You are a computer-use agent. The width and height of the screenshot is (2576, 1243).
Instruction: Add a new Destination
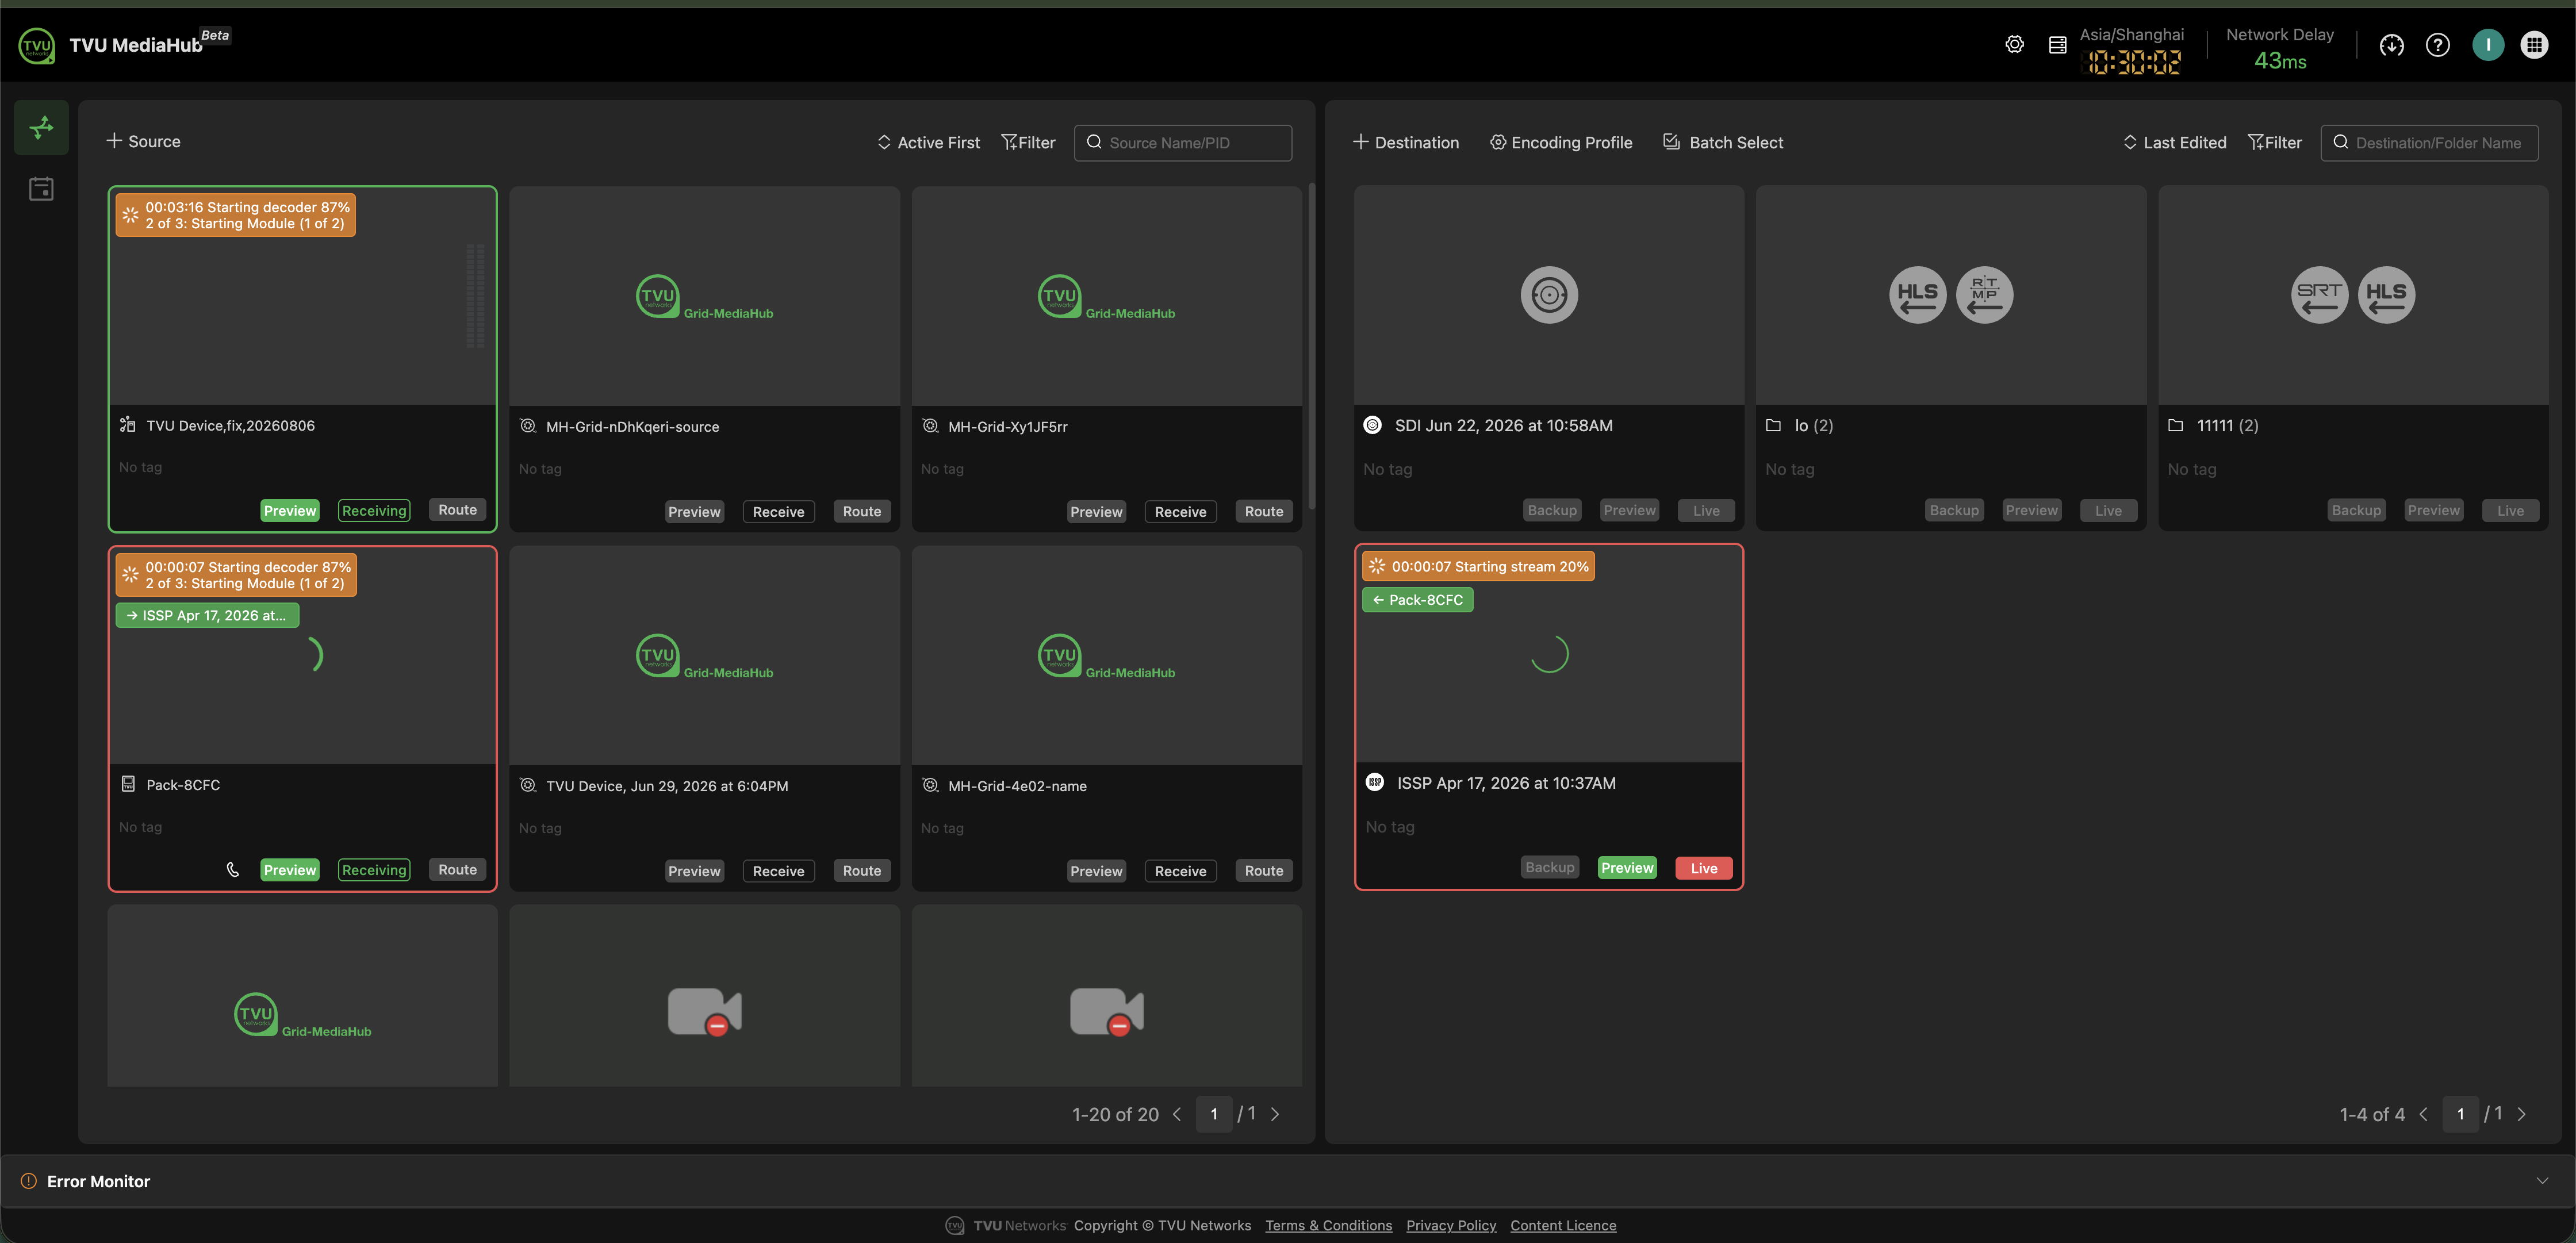pos(1405,142)
